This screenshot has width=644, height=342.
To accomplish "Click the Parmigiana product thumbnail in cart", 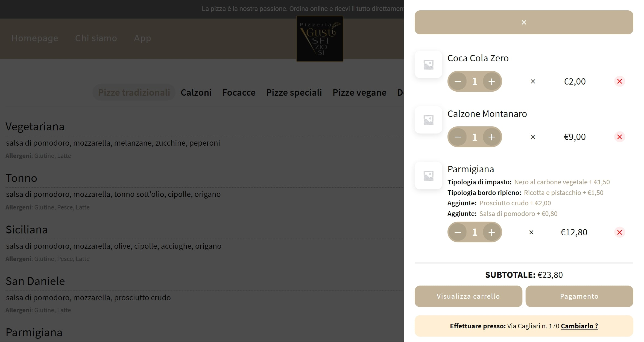I will (428, 176).
